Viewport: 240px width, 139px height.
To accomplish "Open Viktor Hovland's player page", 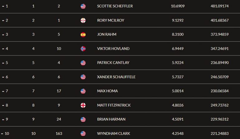I will pyautogui.click(x=113, y=49).
